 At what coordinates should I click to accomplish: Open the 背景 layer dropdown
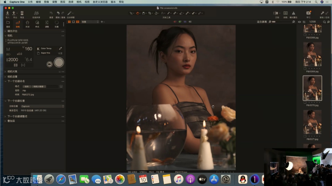[90, 22]
